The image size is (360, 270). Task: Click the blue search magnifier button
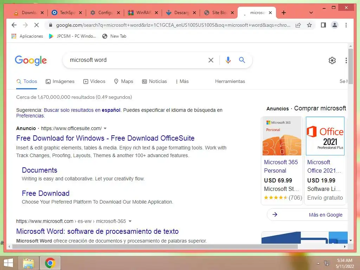(242, 60)
